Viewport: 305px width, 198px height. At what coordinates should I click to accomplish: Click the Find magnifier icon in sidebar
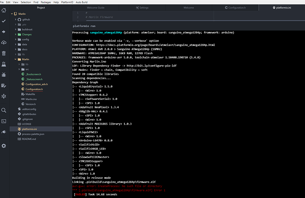[x=4, y=110]
